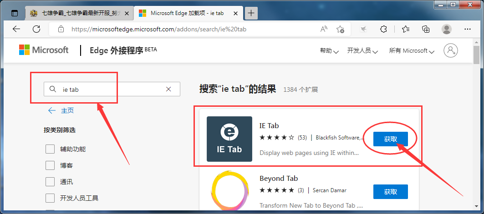Click the 按类别筛选 heading

coord(60,130)
